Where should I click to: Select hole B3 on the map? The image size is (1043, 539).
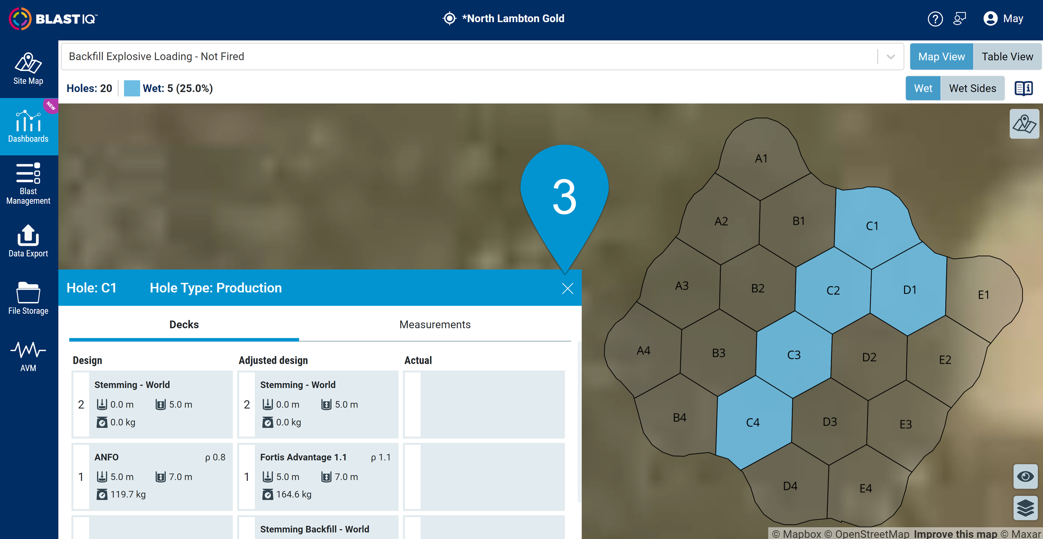point(718,353)
